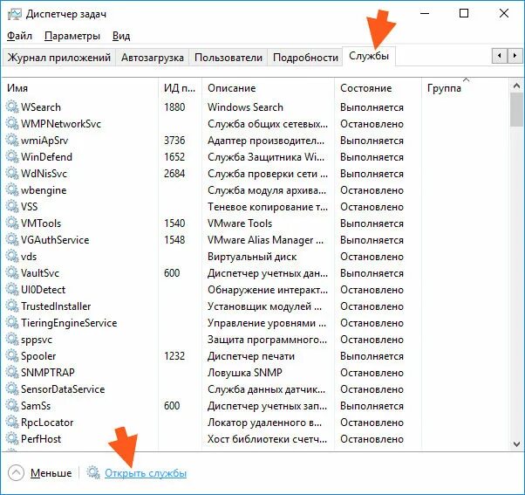525x495 pixels.
Task: Open the Параметры menu
Action: tap(72, 36)
